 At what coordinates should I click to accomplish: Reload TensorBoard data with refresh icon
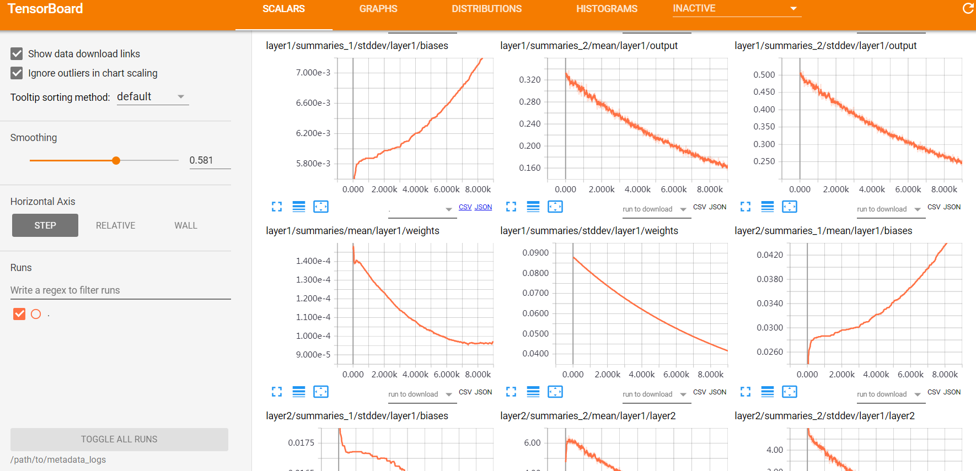968,8
